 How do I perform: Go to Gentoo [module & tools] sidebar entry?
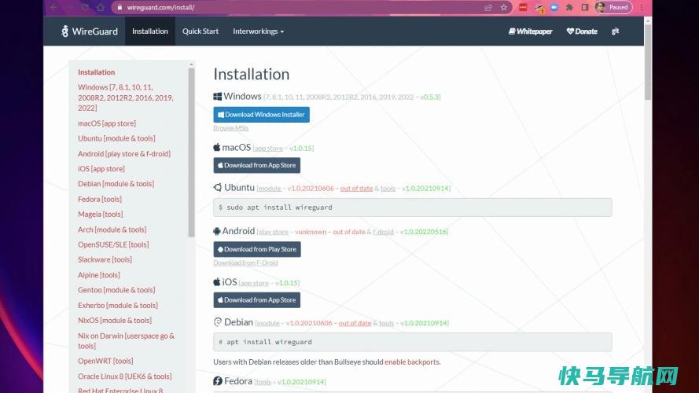tap(116, 290)
